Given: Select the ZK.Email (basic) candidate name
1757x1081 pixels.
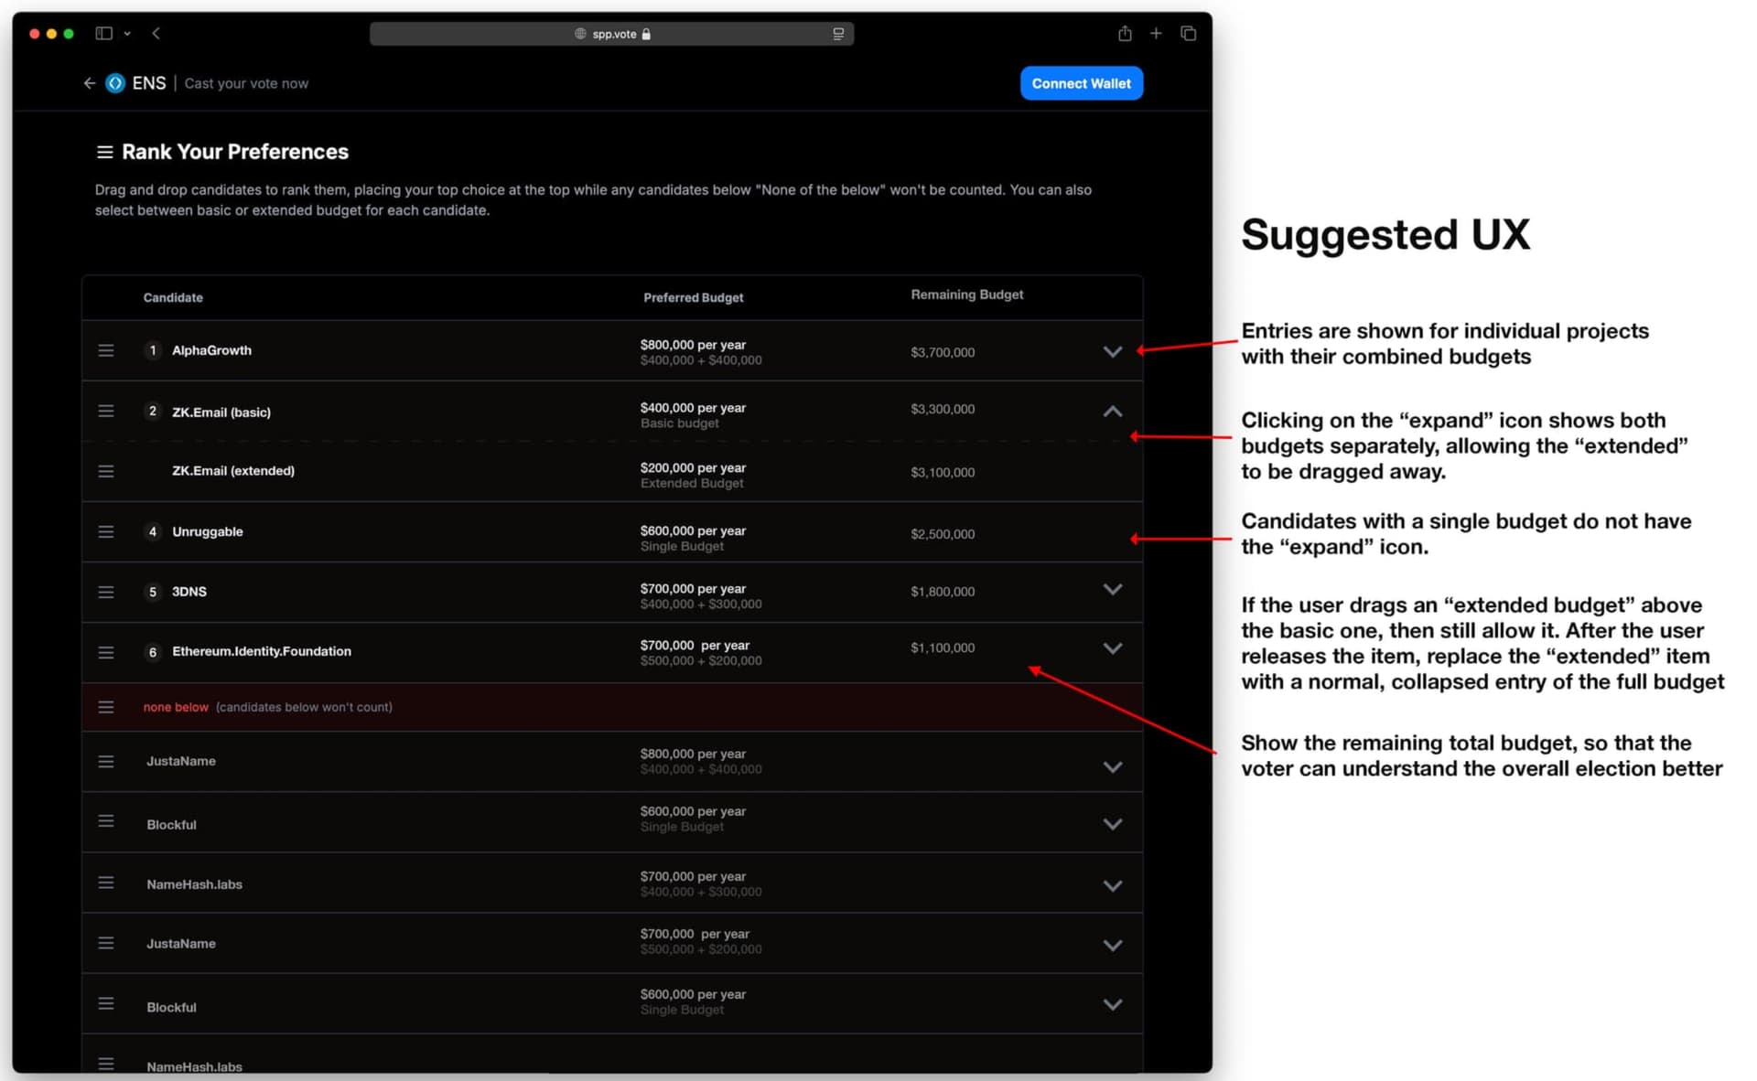Looking at the screenshot, I should (221, 412).
